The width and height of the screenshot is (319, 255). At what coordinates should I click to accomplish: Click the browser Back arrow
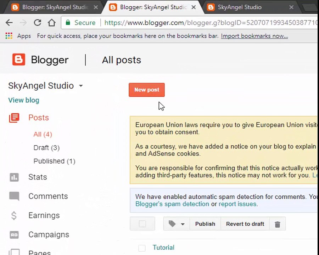click(x=9, y=23)
